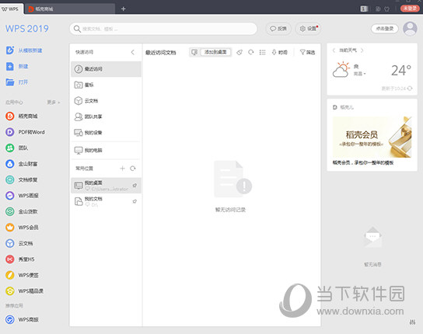Collapse the quick access panel
This screenshot has width=423, height=334.
[x=133, y=52]
